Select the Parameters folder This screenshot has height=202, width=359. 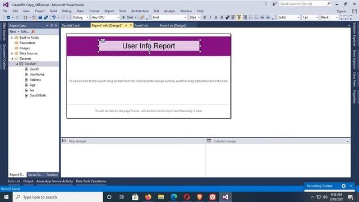tap(27, 43)
